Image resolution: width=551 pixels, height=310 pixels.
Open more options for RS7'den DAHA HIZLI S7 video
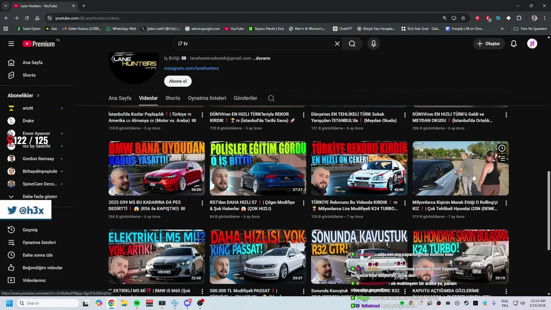click(303, 202)
